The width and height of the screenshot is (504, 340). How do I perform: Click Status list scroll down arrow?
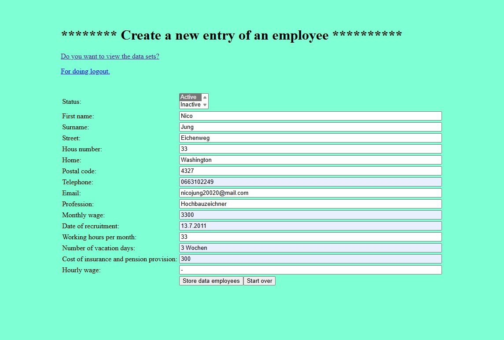coord(205,105)
